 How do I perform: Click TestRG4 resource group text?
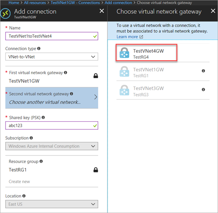coord(141,57)
